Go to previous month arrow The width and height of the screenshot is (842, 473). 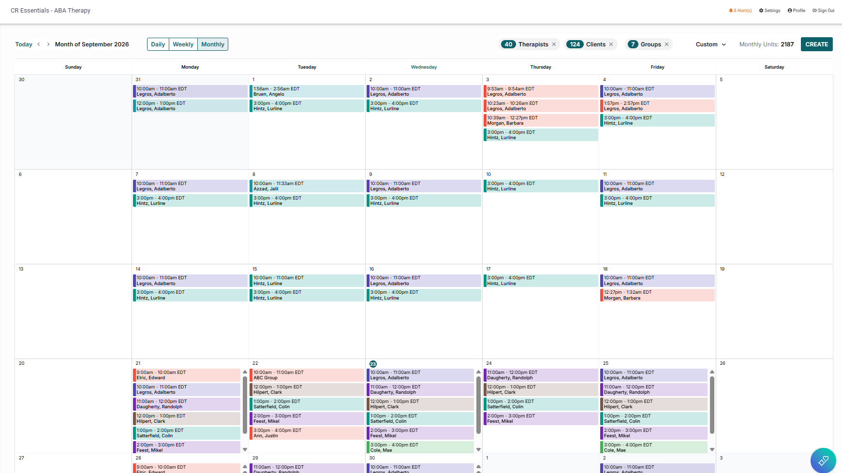click(39, 44)
